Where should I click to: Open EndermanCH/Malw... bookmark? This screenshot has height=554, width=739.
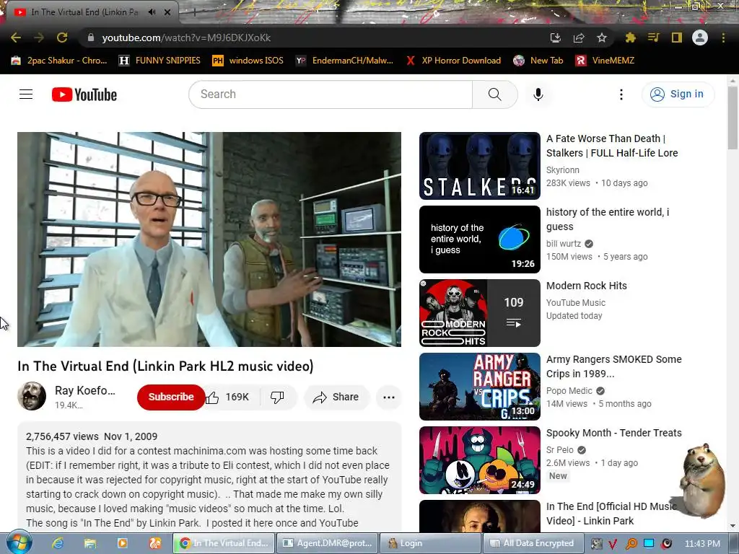344,61
